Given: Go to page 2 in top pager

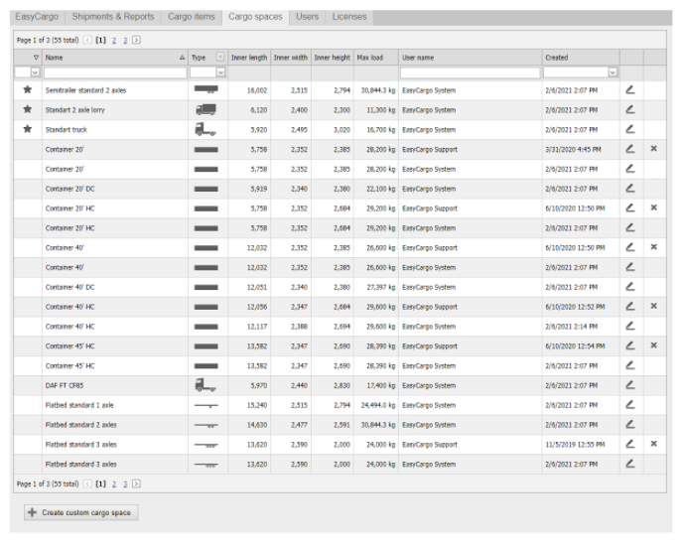Looking at the screenshot, I should [113, 40].
